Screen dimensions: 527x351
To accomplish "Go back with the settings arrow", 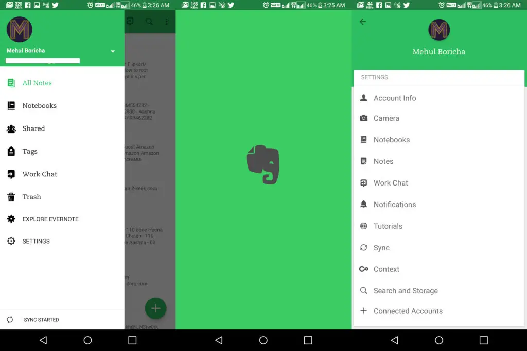I will pyautogui.click(x=363, y=22).
